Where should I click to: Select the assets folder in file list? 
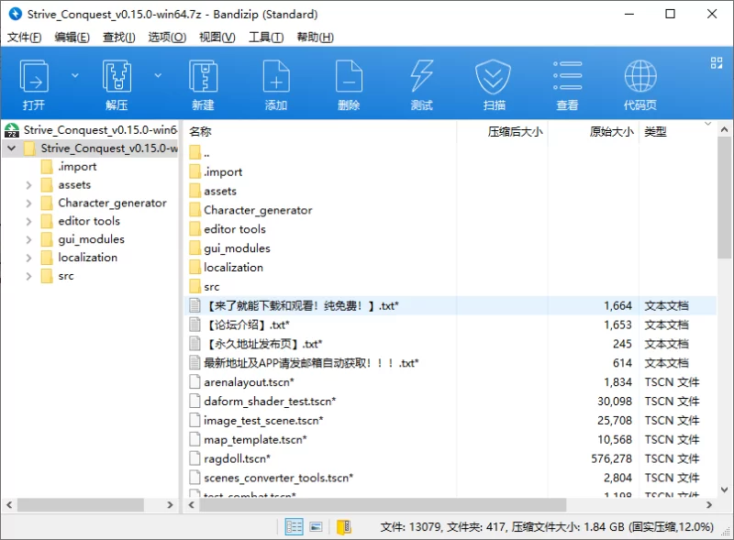point(213,191)
